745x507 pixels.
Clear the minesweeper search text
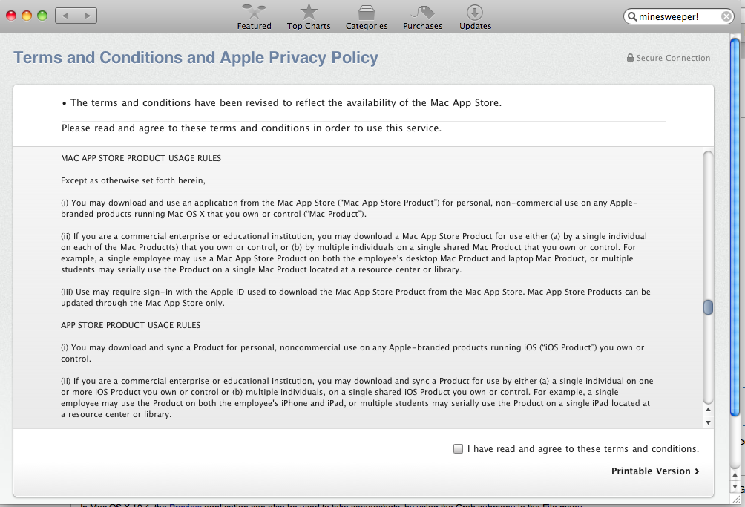pyautogui.click(x=726, y=16)
